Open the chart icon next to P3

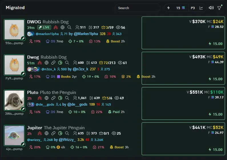pos(201,8)
